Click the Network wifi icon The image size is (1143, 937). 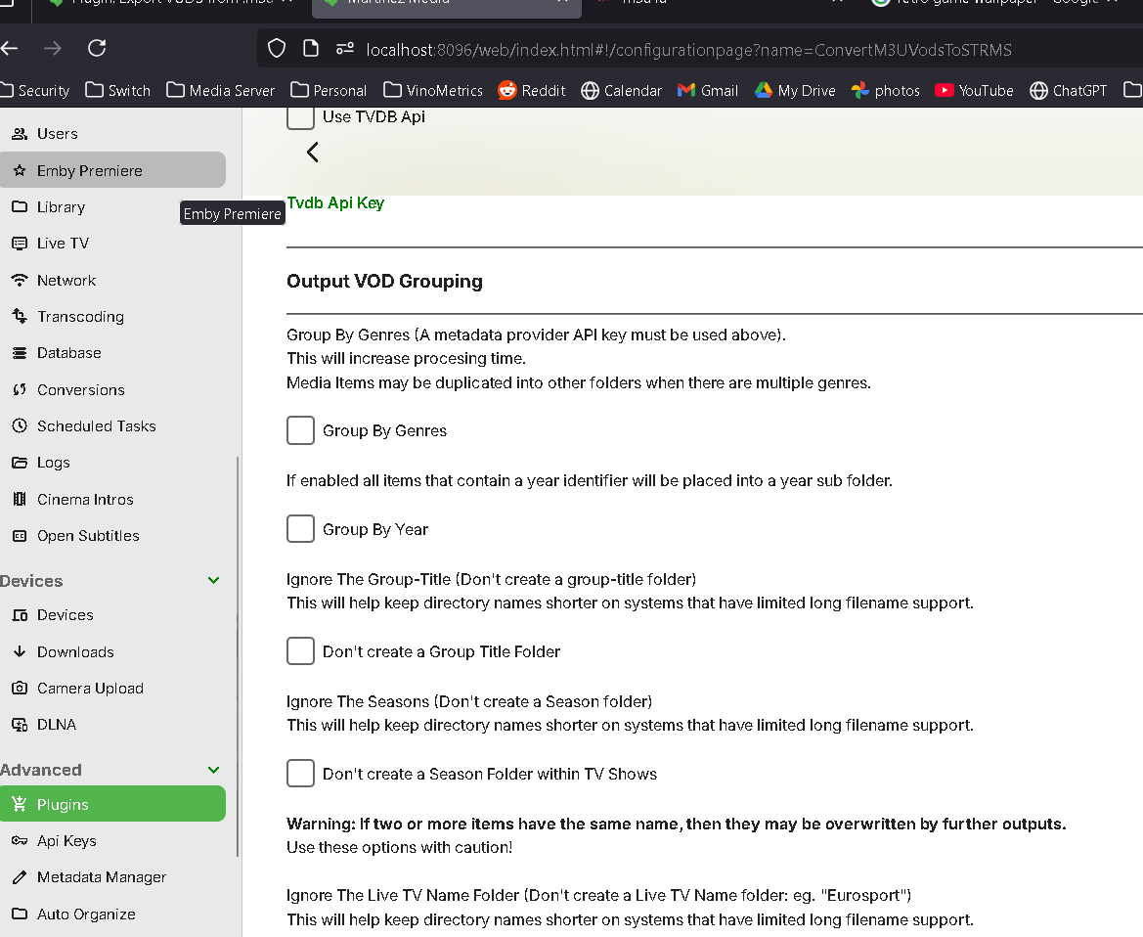pos(19,281)
